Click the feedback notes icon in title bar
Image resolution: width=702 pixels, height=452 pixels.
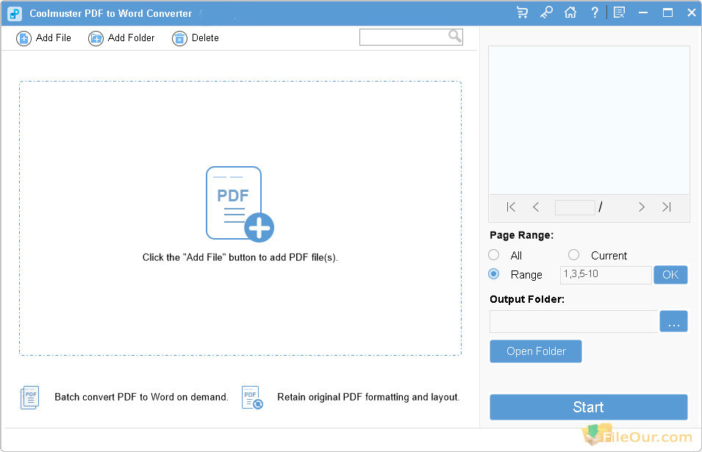[x=620, y=12]
